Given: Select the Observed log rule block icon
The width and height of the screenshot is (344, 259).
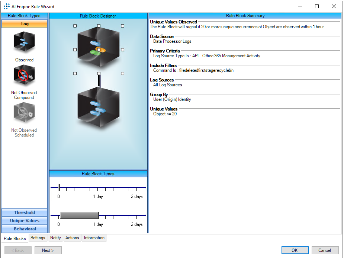Looking at the screenshot, I should 24,42.
